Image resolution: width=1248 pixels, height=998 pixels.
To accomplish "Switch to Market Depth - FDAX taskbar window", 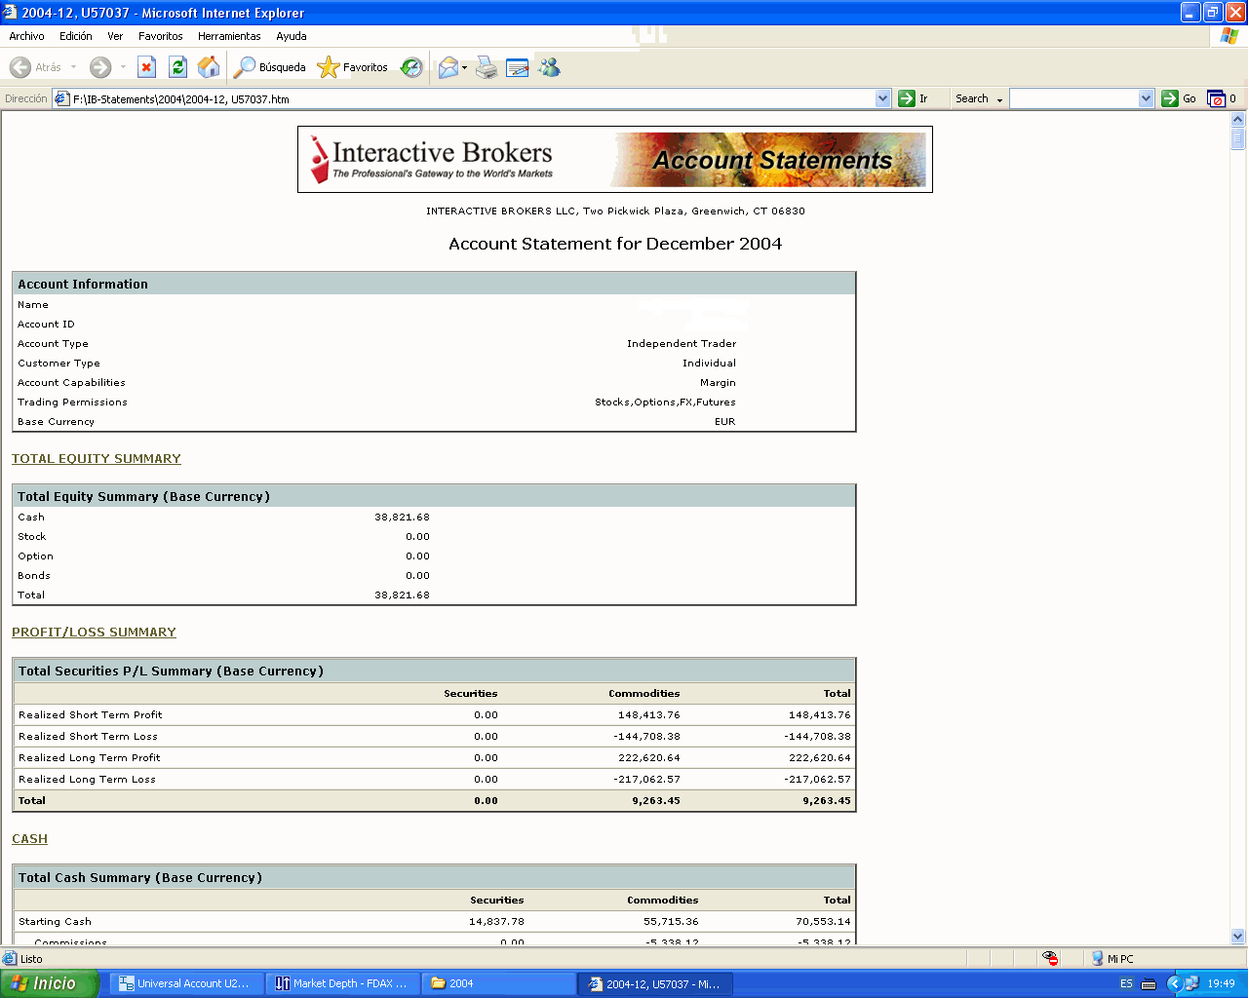I will click(x=342, y=983).
